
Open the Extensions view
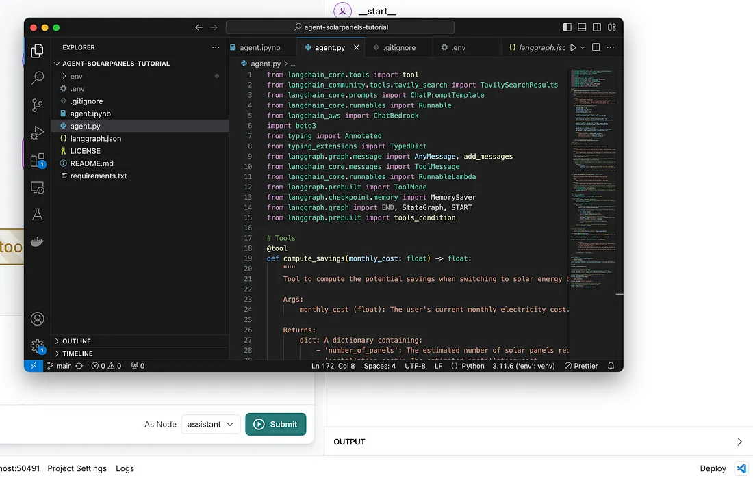[38, 160]
